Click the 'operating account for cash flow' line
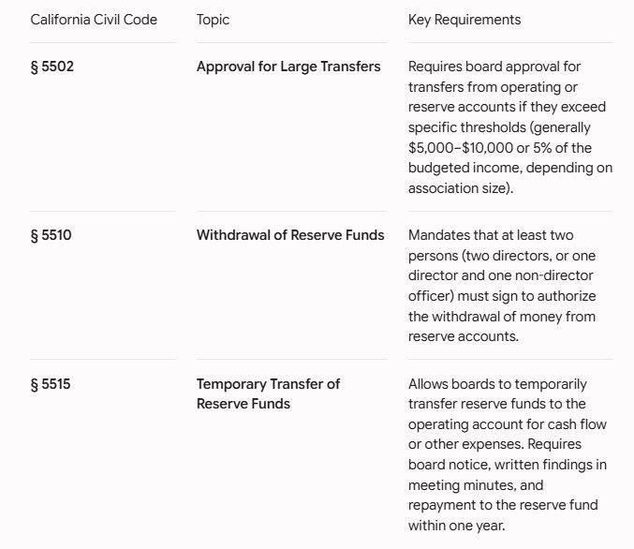634x549 pixels. click(508, 424)
